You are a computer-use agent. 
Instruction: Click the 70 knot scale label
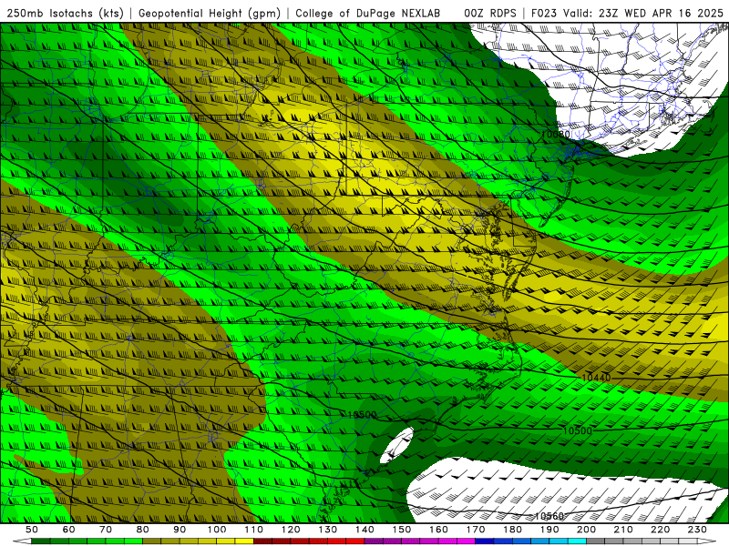coord(106,530)
